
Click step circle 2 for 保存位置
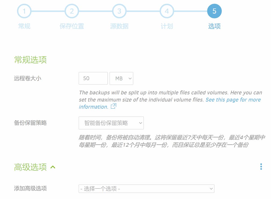[72, 11]
